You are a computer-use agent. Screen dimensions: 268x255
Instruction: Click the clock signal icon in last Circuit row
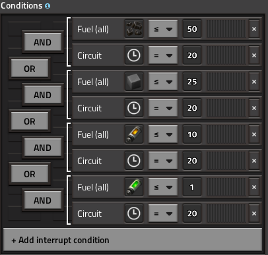click(x=134, y=213)
